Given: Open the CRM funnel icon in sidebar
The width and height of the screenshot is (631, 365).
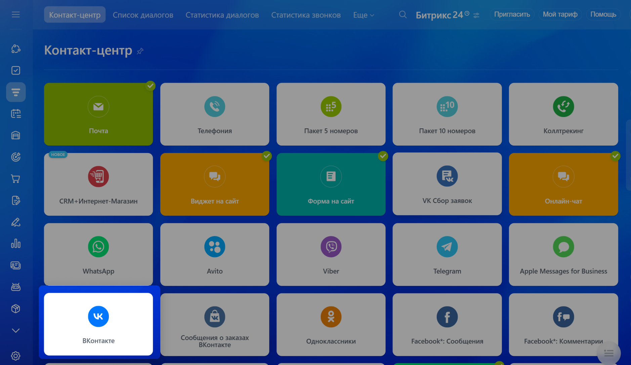Looking at the screenshot, I should pos(16,92).
